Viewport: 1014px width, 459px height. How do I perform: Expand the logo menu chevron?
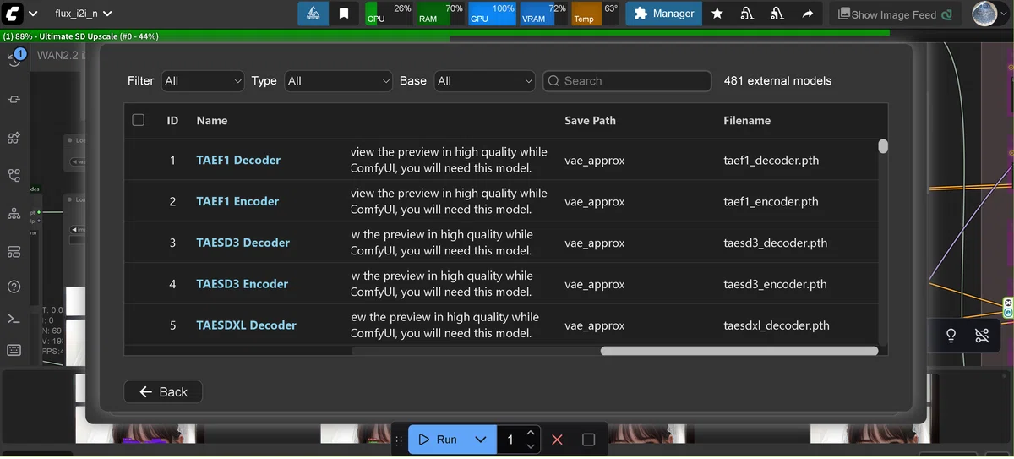tap(33, 14)
